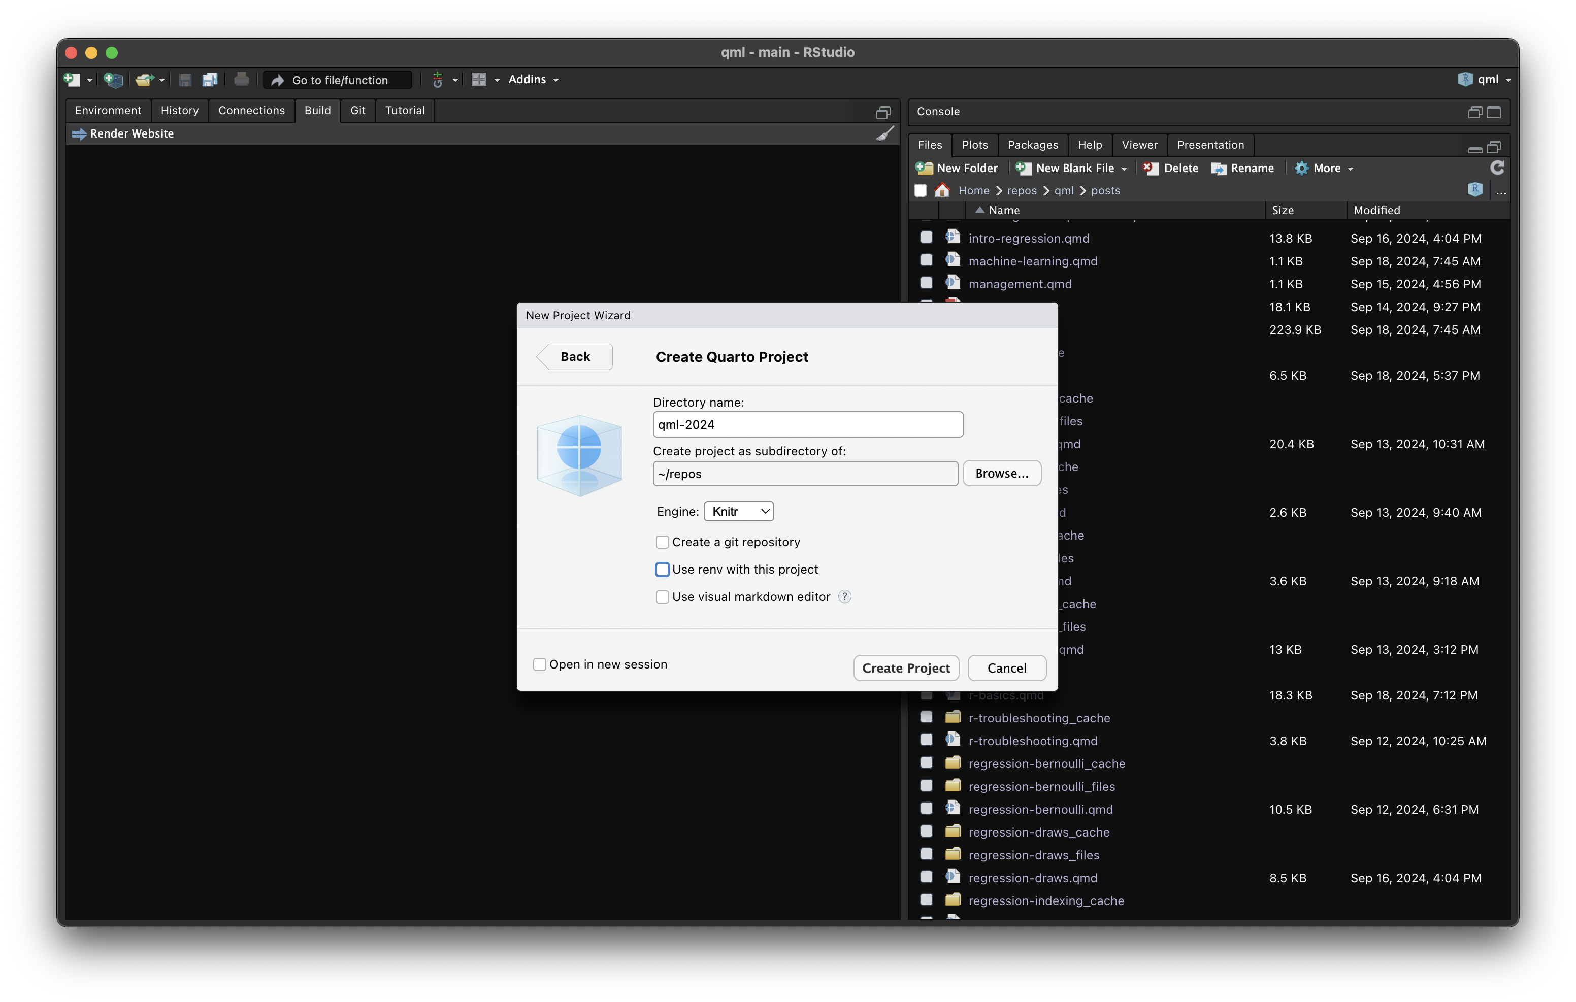
Task: Enable Create a git repository
Action: pyautogui.click(x=663, y=543)
